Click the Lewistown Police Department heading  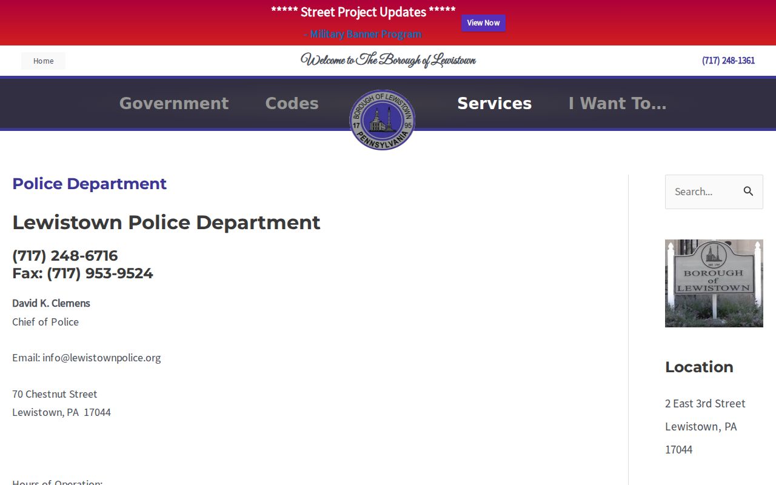(166, 222)
